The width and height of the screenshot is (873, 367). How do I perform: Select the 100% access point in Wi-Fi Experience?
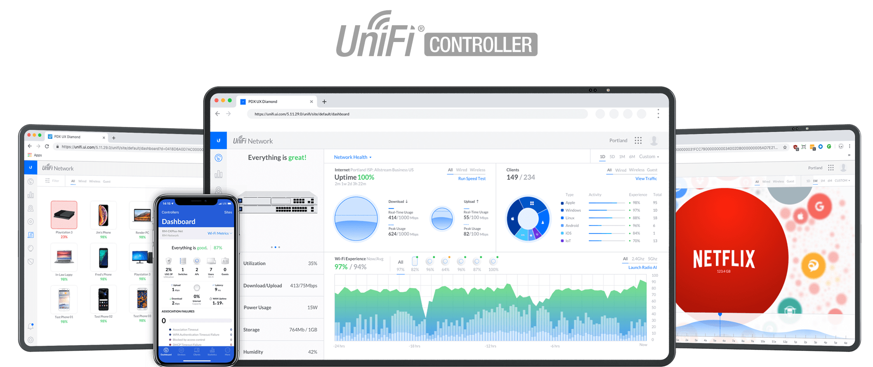pos(493,264)
